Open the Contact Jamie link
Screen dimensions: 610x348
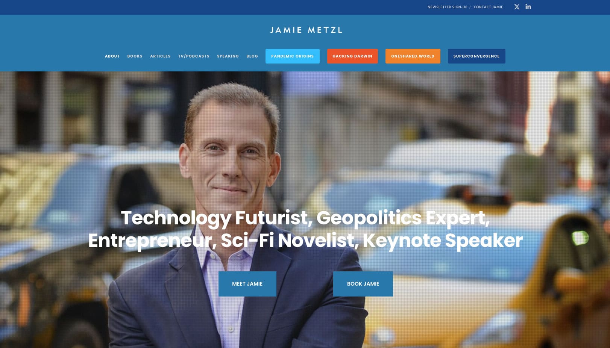(x=488, y=7)
